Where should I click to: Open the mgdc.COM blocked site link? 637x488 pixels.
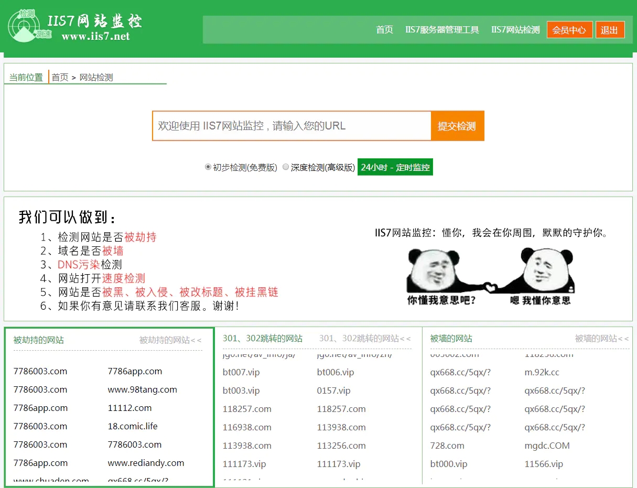point(547,446)
